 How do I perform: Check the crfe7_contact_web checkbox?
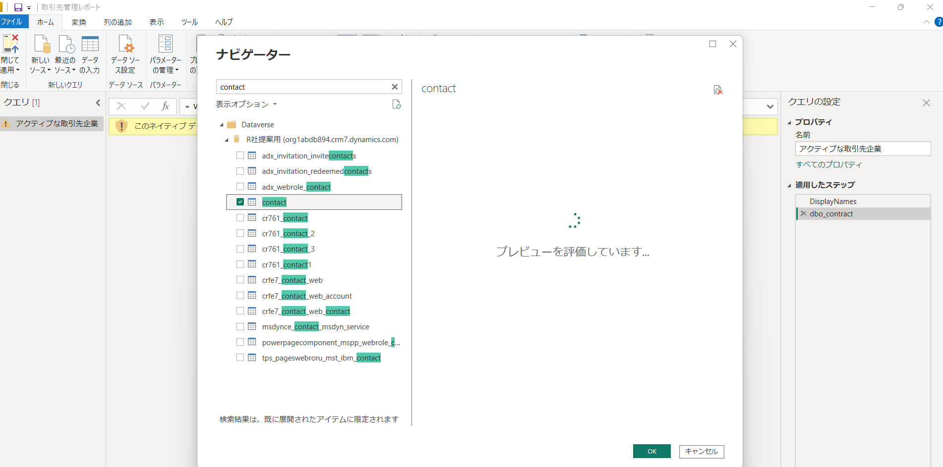(240, 280)
